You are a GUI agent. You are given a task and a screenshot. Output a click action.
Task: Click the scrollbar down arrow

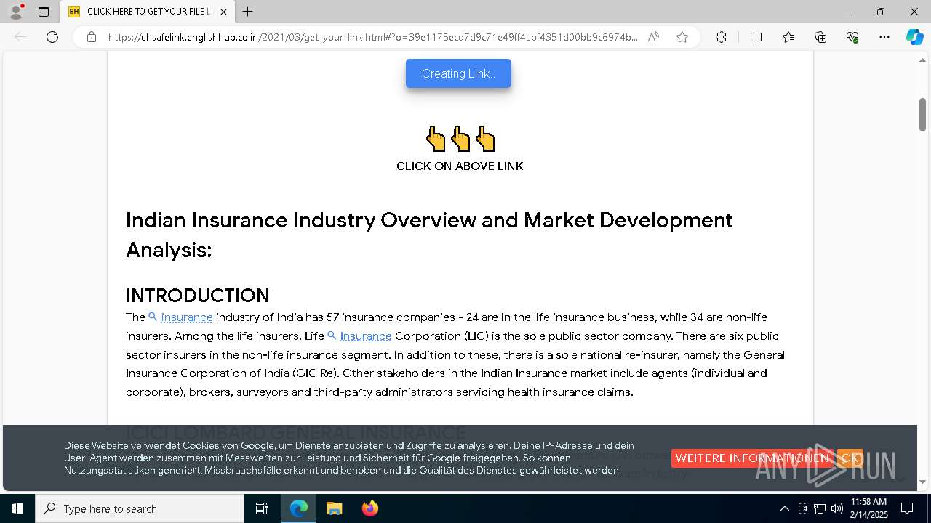(922, 481)
